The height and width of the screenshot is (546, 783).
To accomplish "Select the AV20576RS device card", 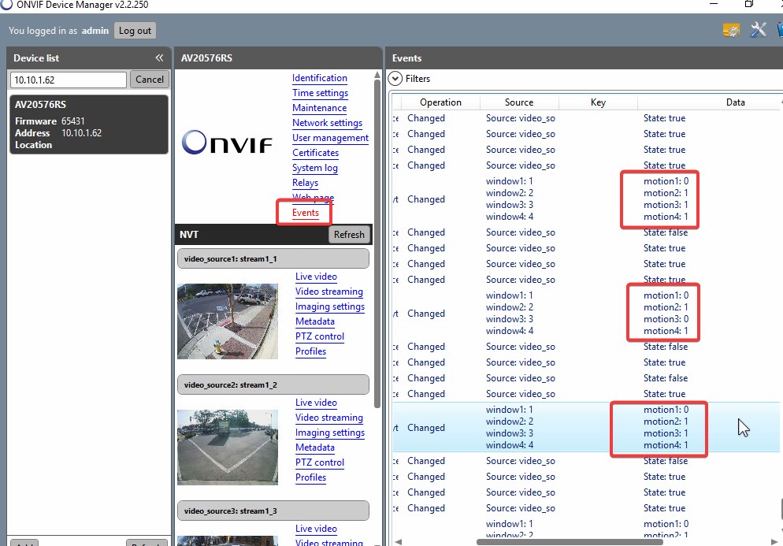I will tap(89, 124).
